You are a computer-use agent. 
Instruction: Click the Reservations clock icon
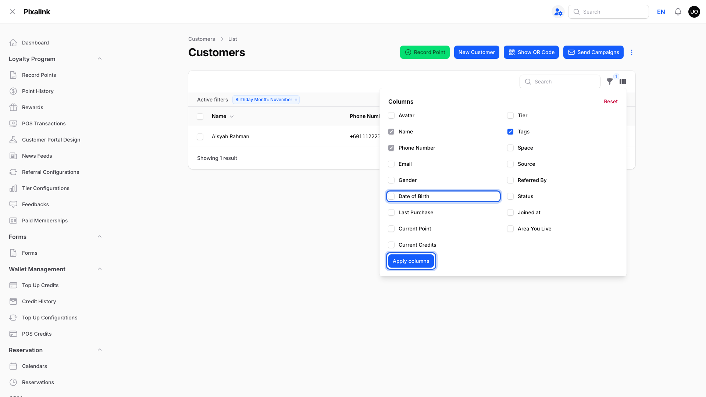coord(13,382)
